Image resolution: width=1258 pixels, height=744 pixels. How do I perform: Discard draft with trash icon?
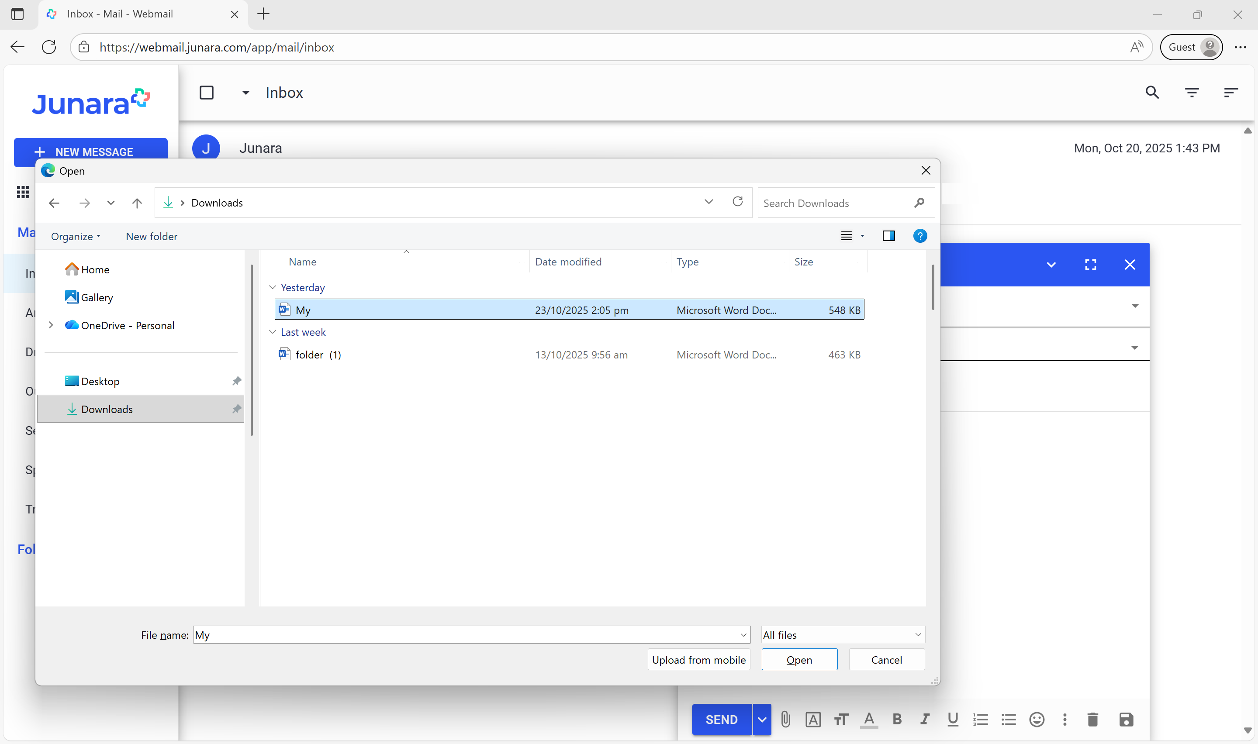(1092, 720)
